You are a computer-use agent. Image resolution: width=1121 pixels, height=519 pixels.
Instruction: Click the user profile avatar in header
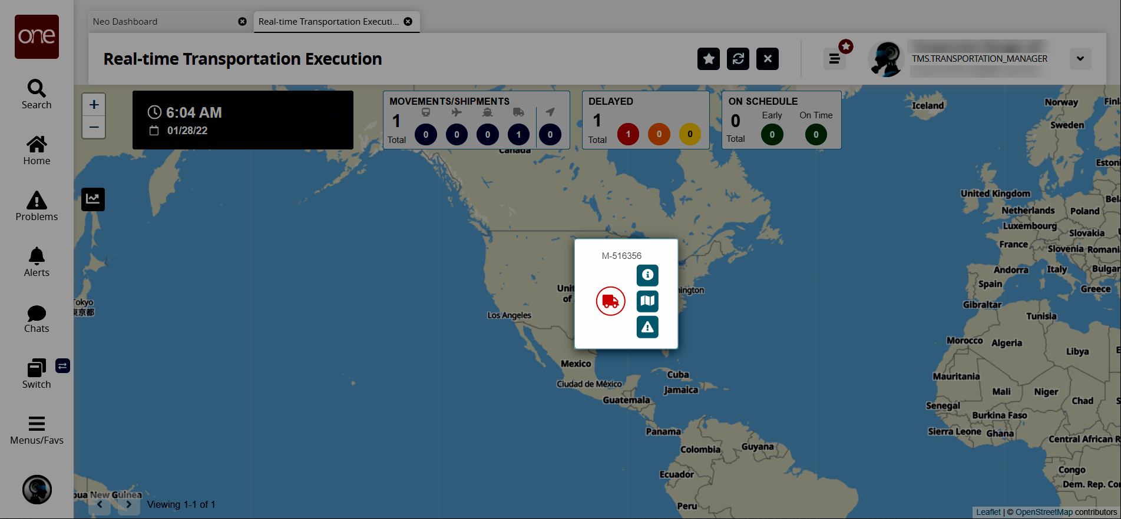click(x=886, y=59)
